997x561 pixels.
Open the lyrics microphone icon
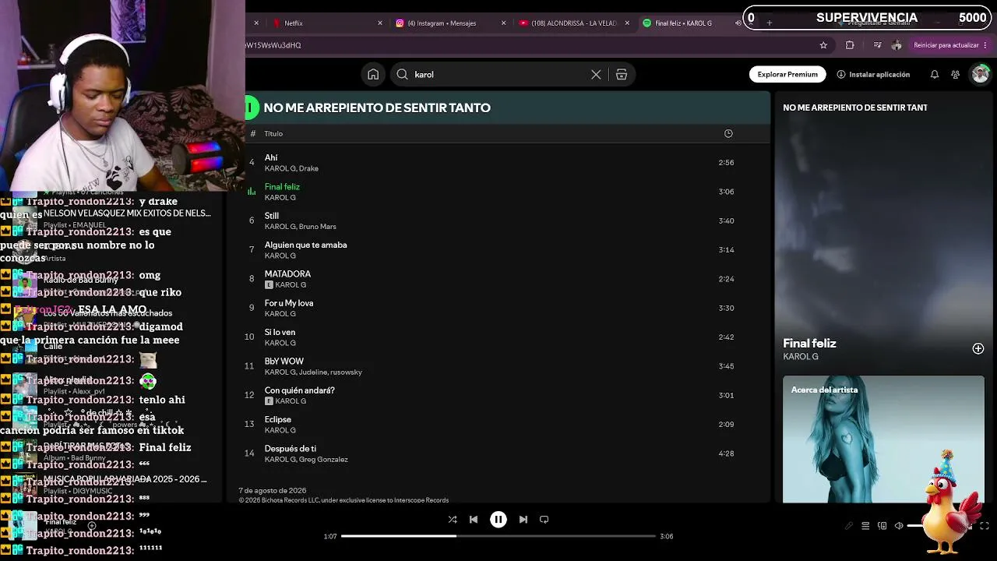pos(849,526)
